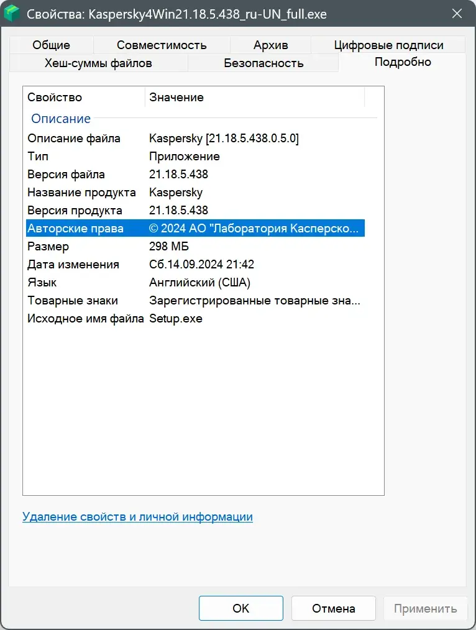
Task: Switch to Хеш-суммы файлов tab
Action: pyautogui.click(x=98, y=63)
